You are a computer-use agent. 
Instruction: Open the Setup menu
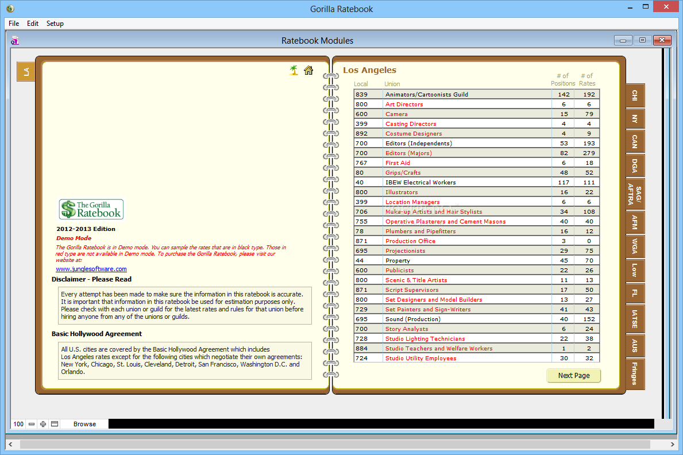point(55,24)
